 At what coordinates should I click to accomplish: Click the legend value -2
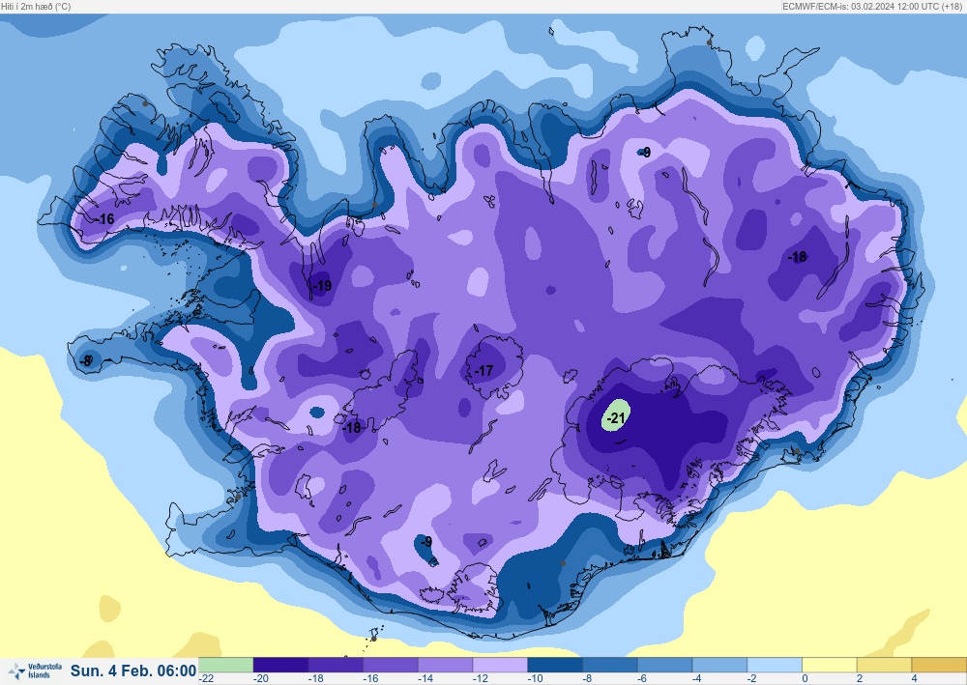coord(751,679)
